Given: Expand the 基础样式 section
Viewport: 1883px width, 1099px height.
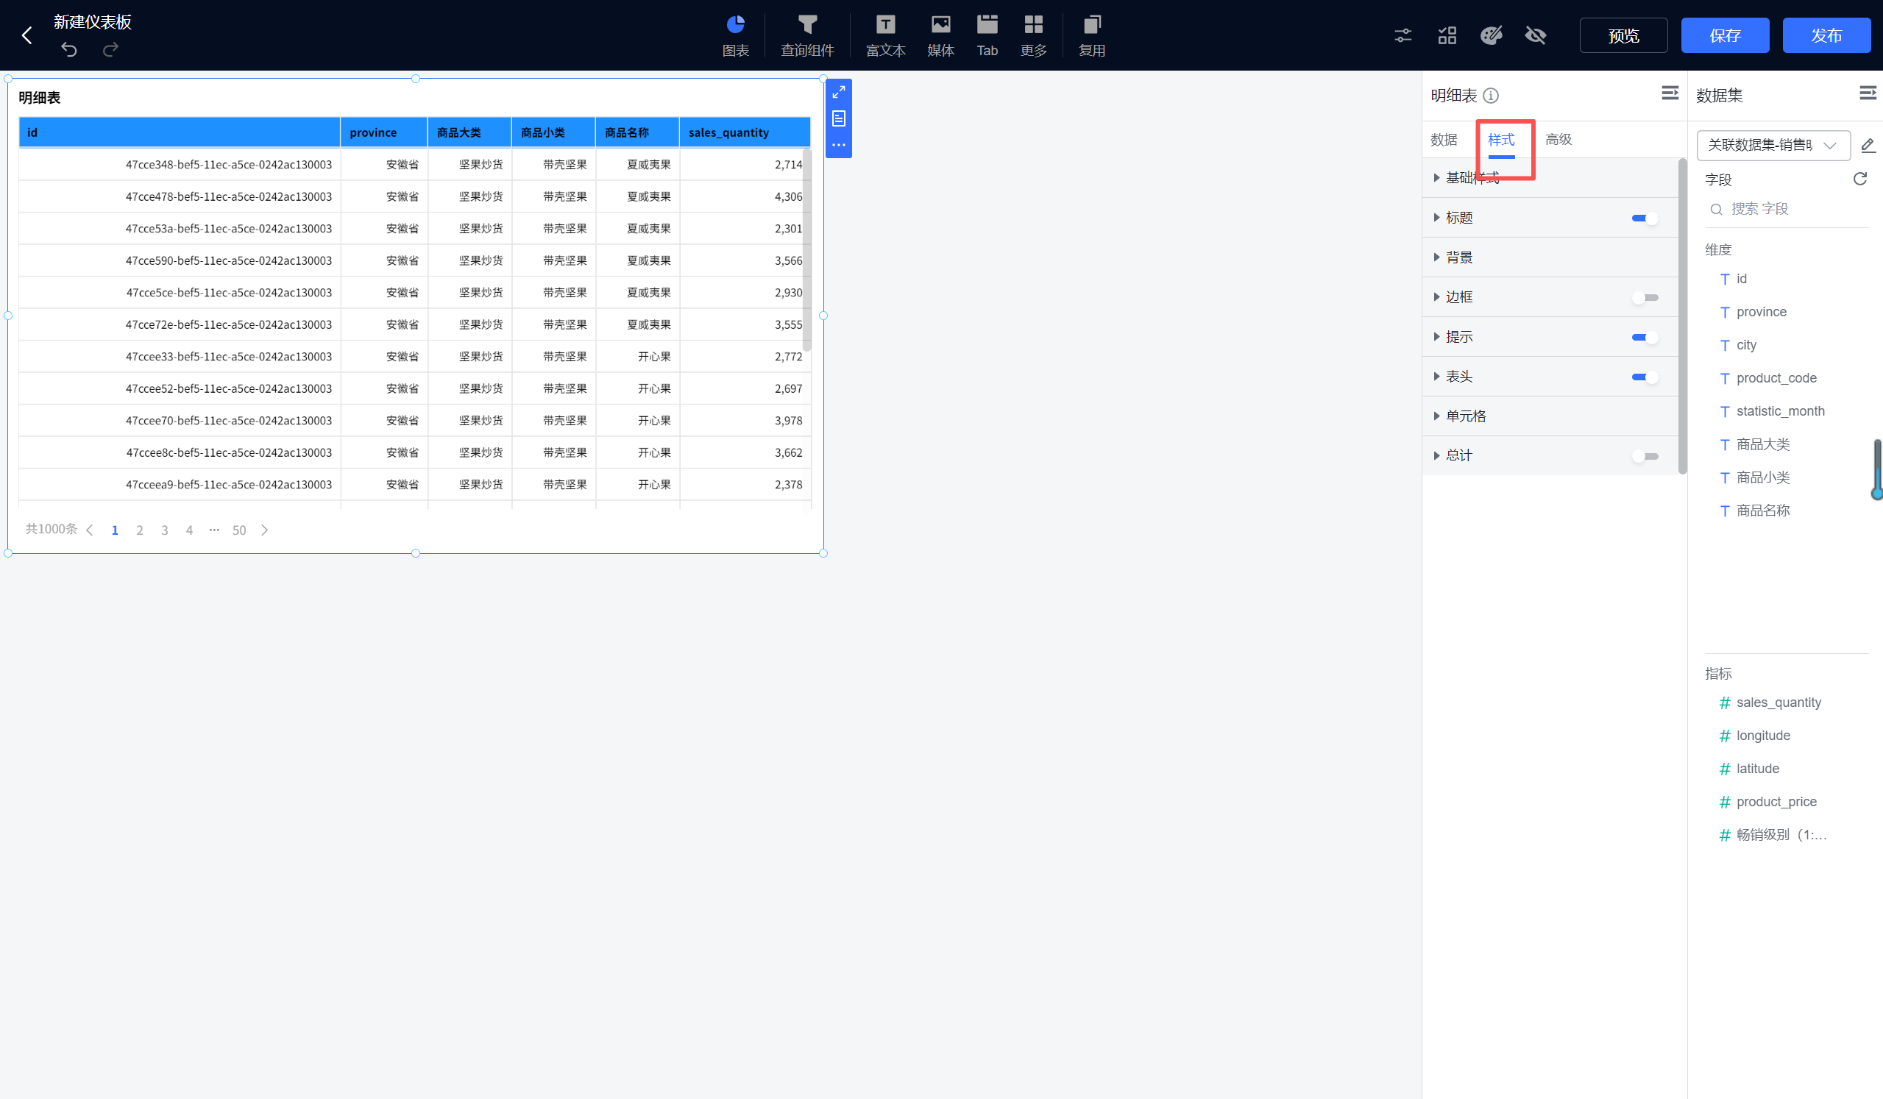Looking at the screenshot, I should [1471, 178].
